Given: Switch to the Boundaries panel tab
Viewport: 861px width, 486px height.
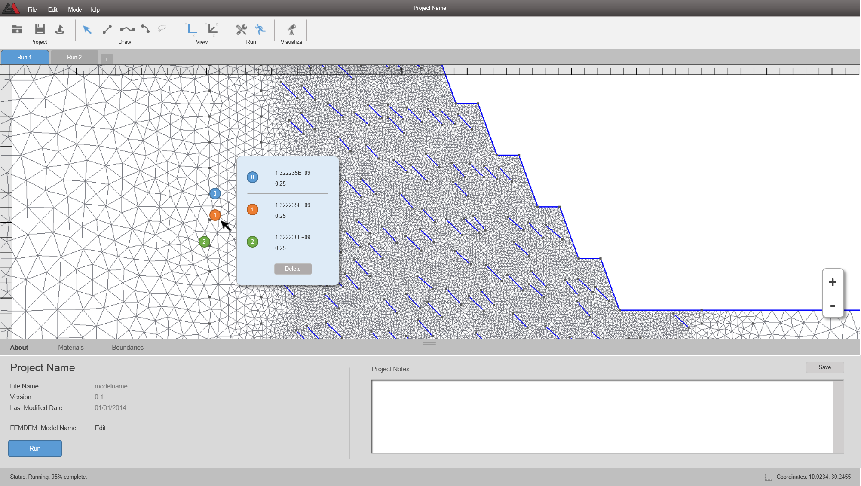Looking at the screenshot, I should (x=128, y=348).
